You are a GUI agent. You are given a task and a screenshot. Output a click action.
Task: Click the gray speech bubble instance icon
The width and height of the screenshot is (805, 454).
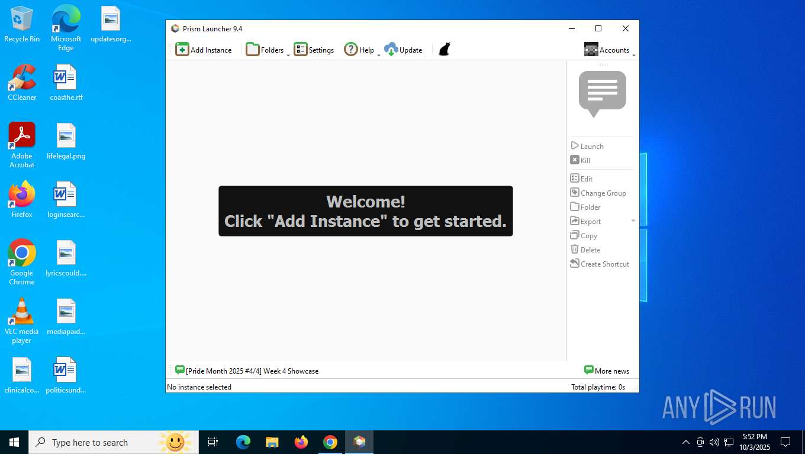603,94
